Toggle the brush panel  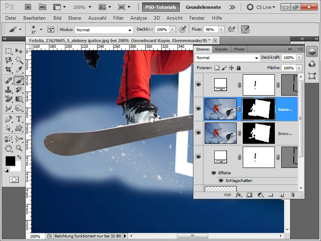[51, 29]
